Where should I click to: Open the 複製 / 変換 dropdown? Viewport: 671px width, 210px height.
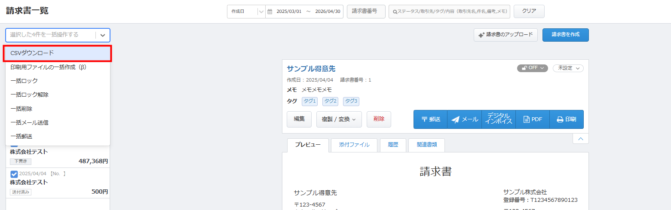339,119
